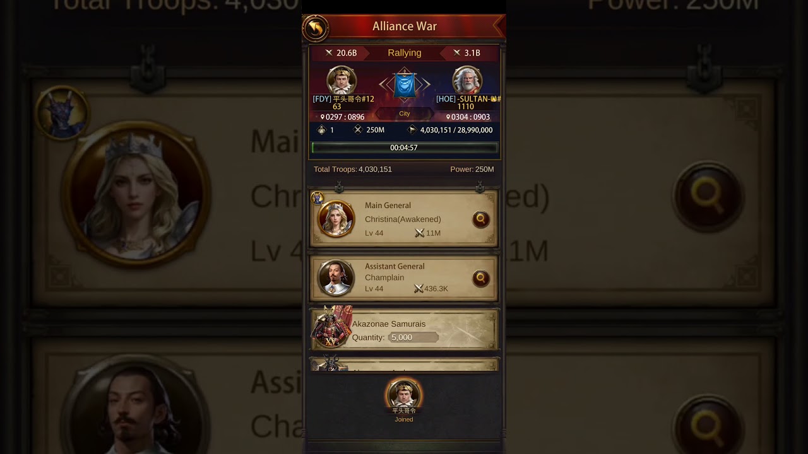808x454 pixels.
Task: Open defender coordinates 0304 : 0903
Action: pos(468,117)
